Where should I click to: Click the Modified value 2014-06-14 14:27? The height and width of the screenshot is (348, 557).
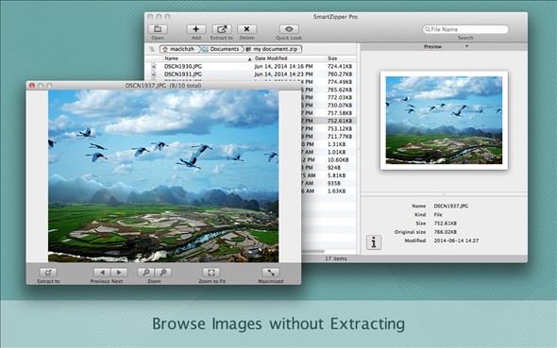[x=456, y=240]
